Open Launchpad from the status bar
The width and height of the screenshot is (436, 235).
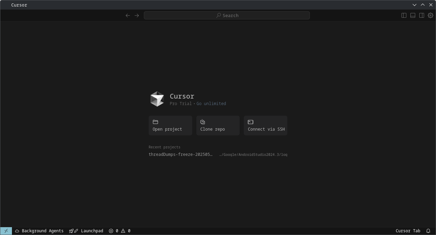coord(86,231)
